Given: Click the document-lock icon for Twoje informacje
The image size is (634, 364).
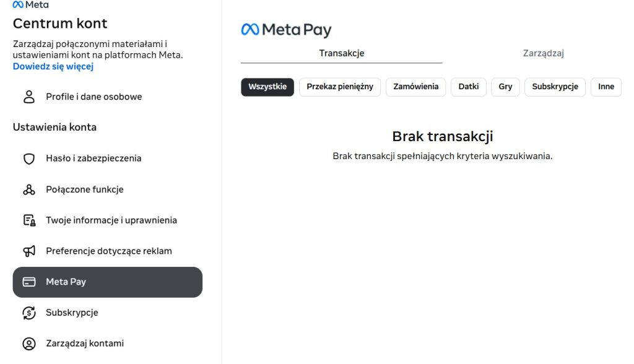Looking at the screenshot, I should pos(29,220).
